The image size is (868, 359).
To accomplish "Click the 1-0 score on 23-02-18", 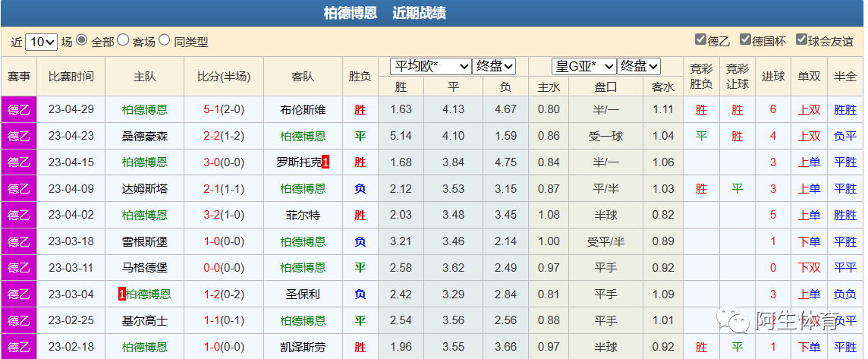I will (x=212, y=348).
